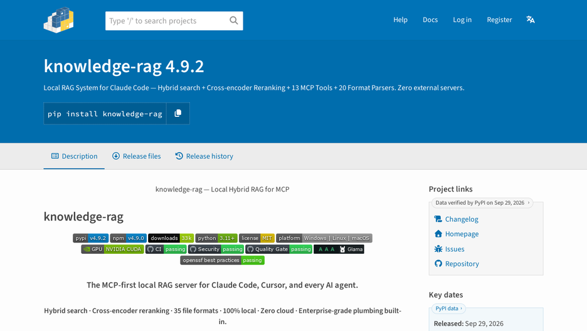587x331 pixels.
Task: Click the knowledge-rag README heading
Action: click(83, 217)
